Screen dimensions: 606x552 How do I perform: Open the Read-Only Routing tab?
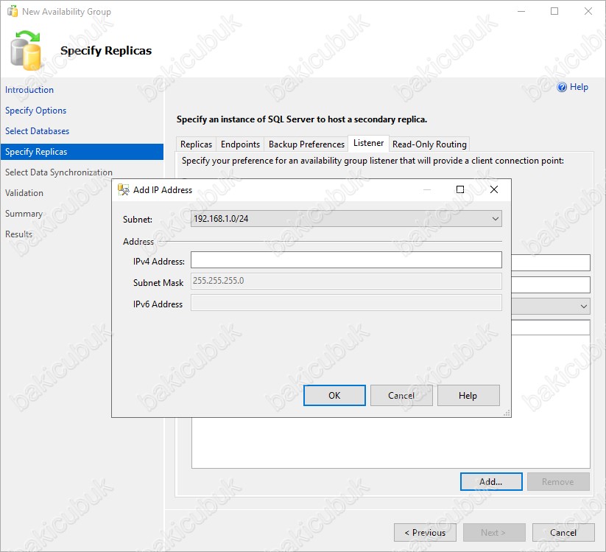pos(429,144)
